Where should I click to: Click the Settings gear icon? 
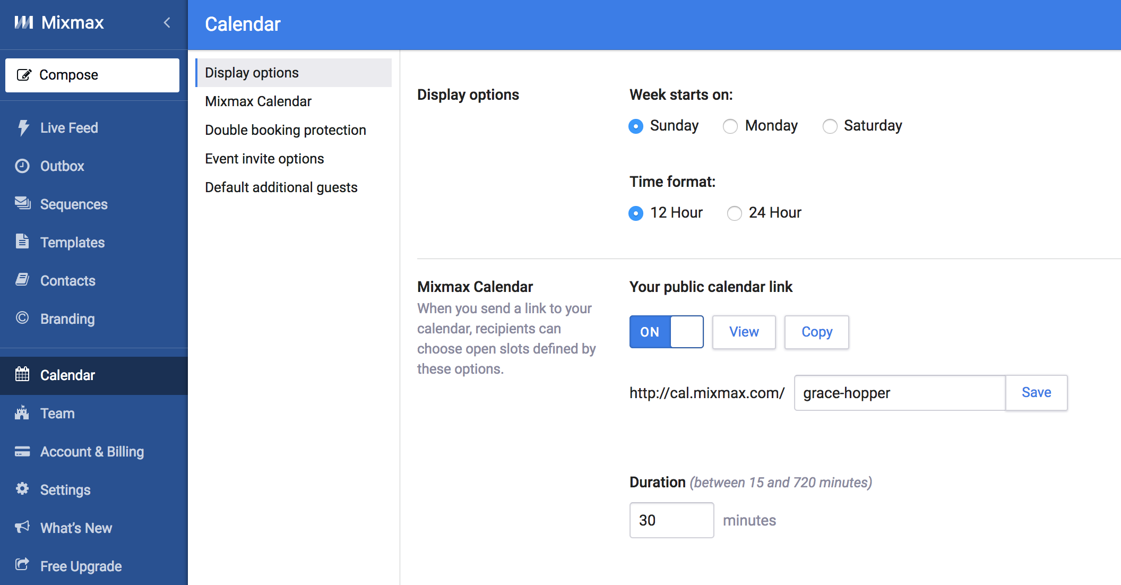[x=22, y=489]
